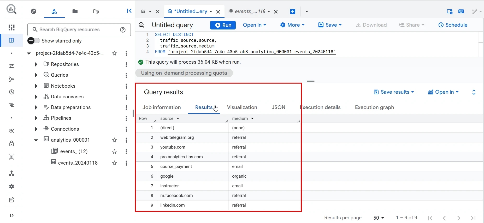484x223 pixels.
Task: Expand the left navigation menu arrow
Action: [x=11, y=215]
